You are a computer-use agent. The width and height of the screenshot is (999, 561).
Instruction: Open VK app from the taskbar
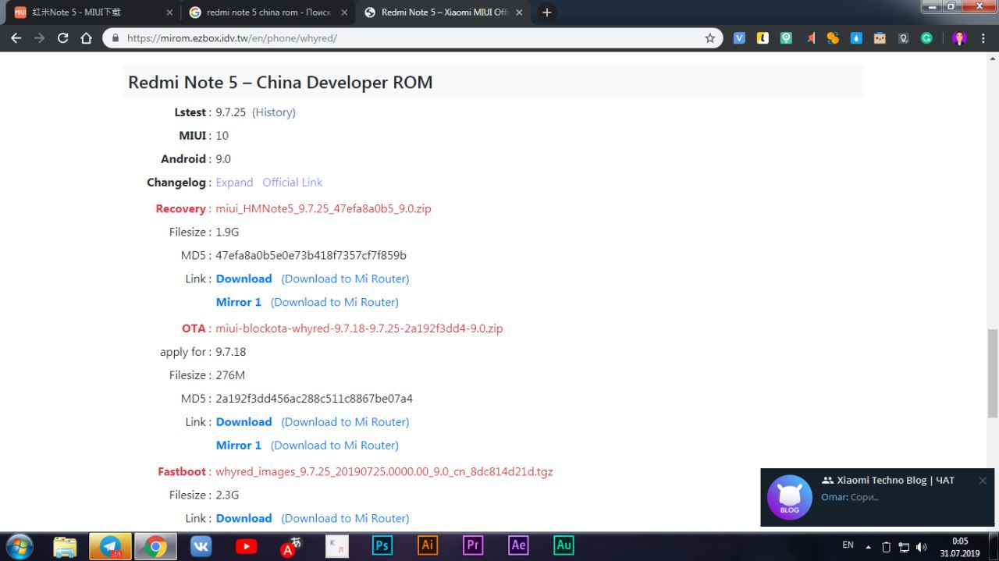coord(201,546)
